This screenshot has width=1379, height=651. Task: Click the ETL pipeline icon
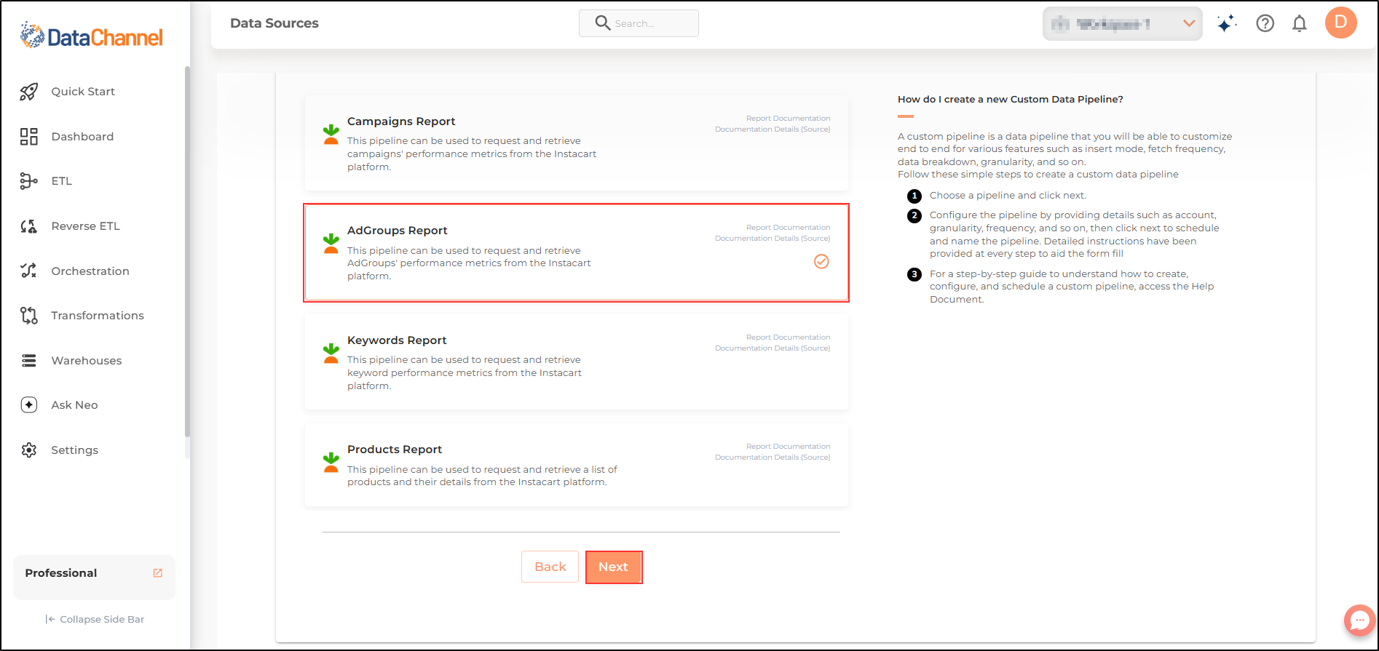[28, 181]
